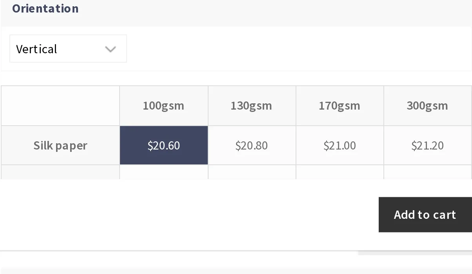Click the Add to cart button
Viewport: 472px width, 274px height.
click(x=425, y=215)
